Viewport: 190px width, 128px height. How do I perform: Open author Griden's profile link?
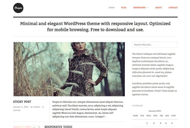coord(37,107)
